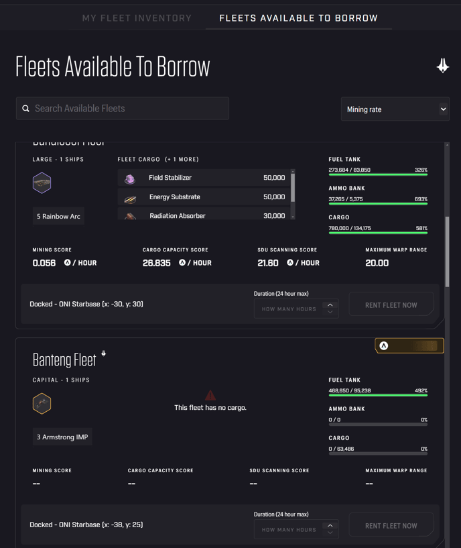The height and width of the screenshot is (548, 461).
Task: Increase hours on the Banteng Fleet stepper
Action: pos(330,525)
